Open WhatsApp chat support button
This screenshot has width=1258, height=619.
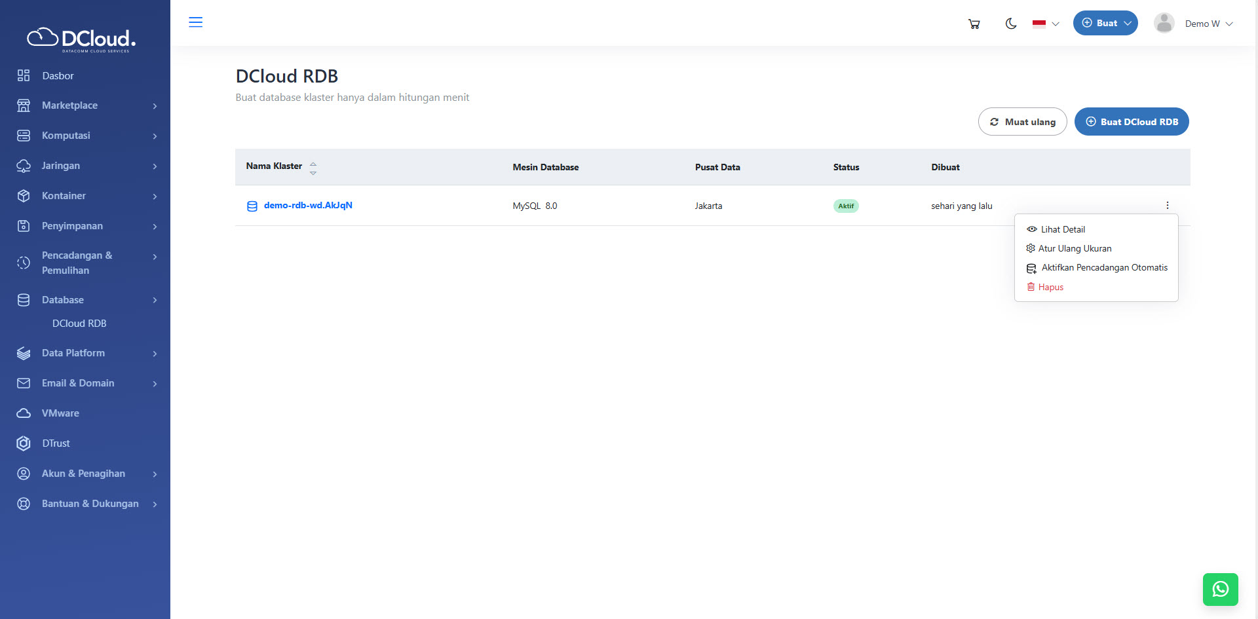click(x=1220, y=589)
